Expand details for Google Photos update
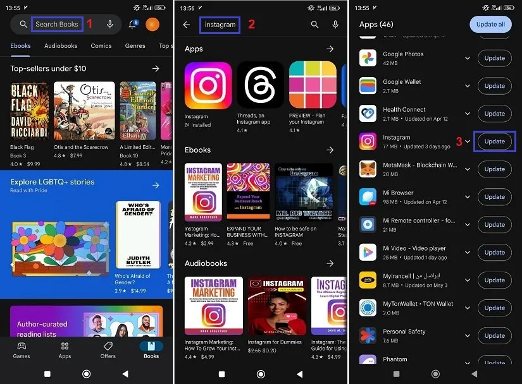 468,58
